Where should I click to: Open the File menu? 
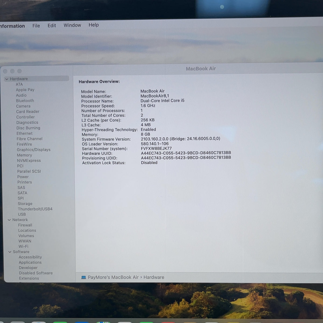36,26
